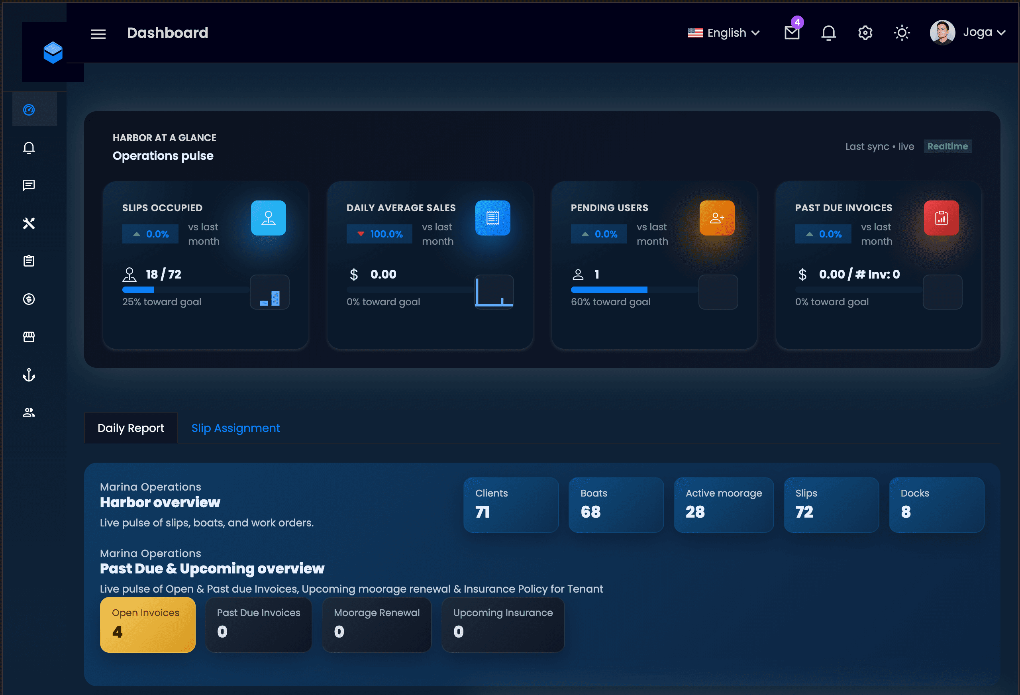The height and width of the screenshot is (695, 1020).
Task: Toggle the hamburger menu sidebar
Action: point(98,33)
